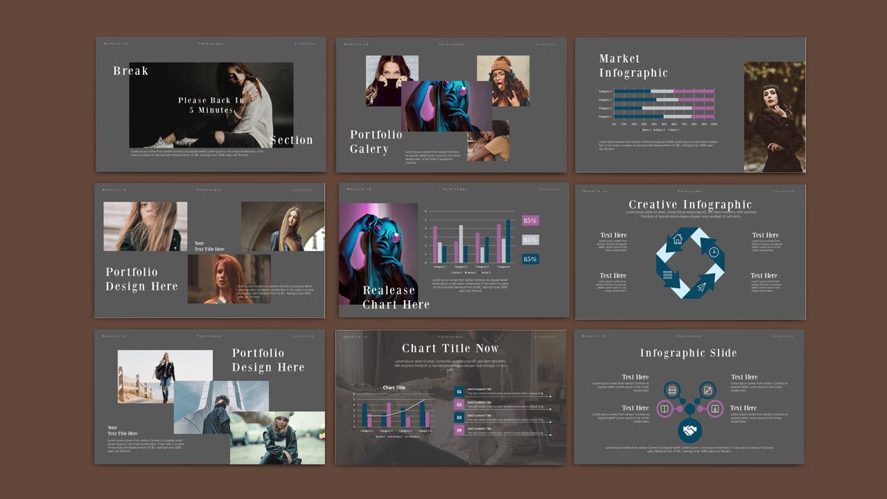Select the redhead woman photo in the portfolio slide

click(x=229, y=279)
